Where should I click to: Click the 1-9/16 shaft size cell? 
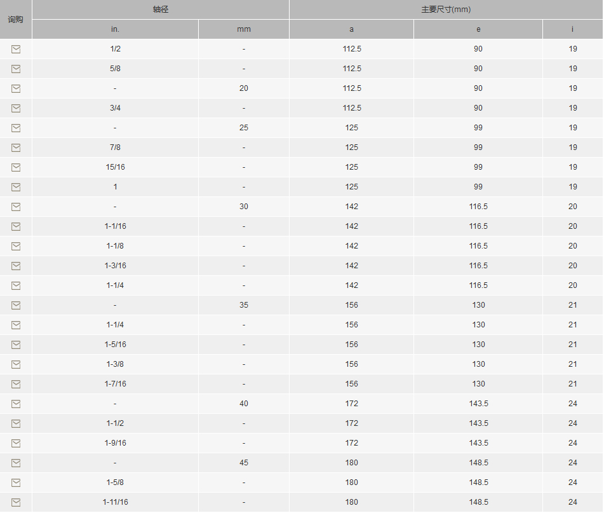click(x=115, y=443)
